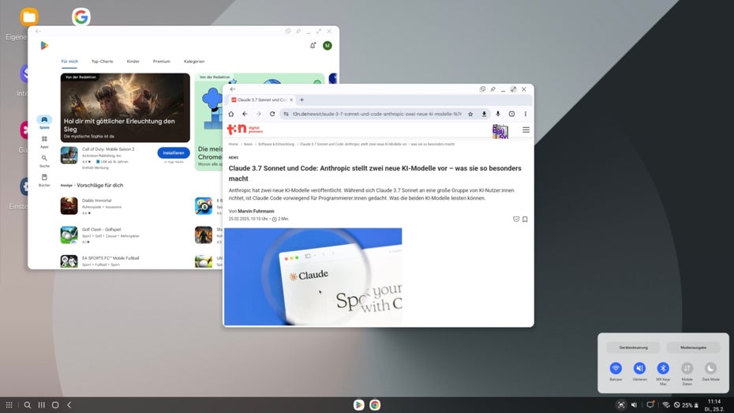Click the Chrome address bar URL
This screenshot has height=413, width=734.
coord(376,114)
